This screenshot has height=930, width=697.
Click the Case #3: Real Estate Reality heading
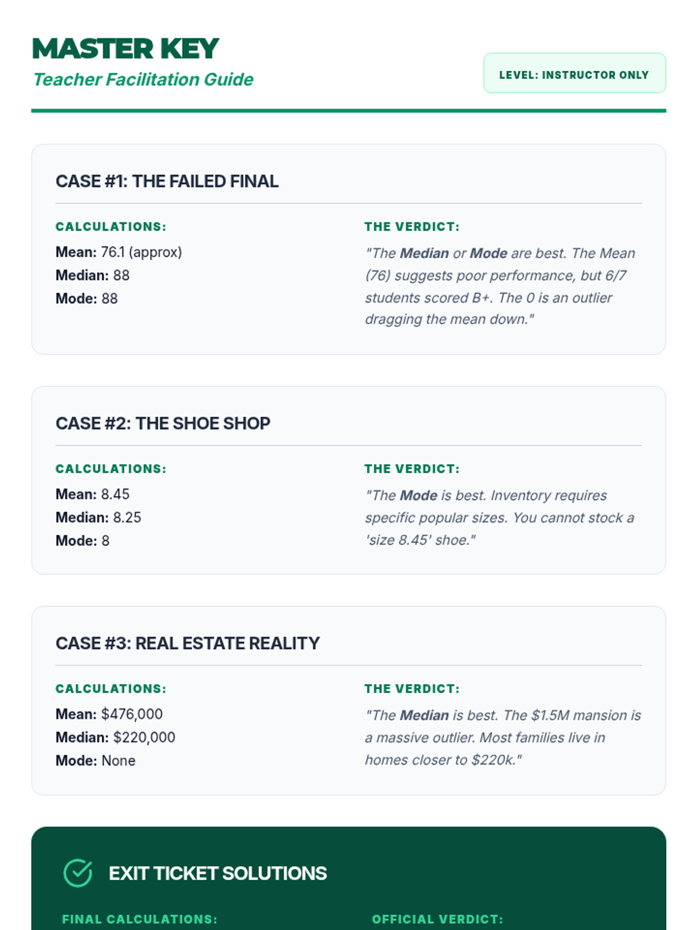point(188,643)
